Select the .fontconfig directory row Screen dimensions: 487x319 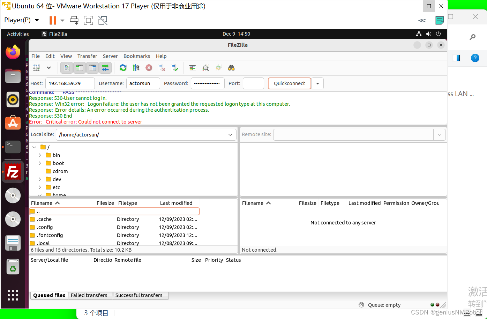[x=114, y=235]
